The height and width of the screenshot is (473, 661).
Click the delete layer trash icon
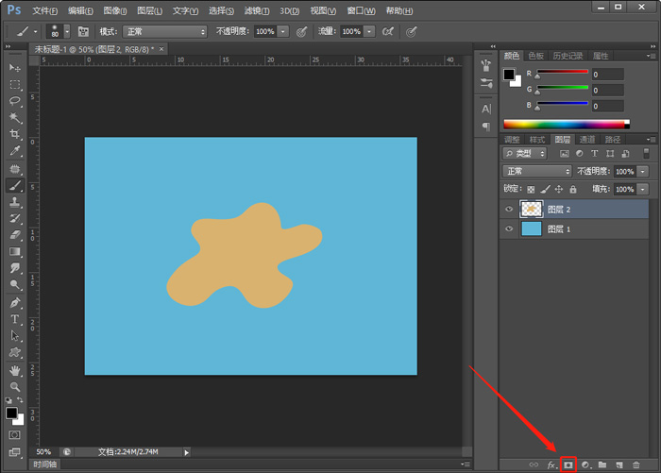636,465
